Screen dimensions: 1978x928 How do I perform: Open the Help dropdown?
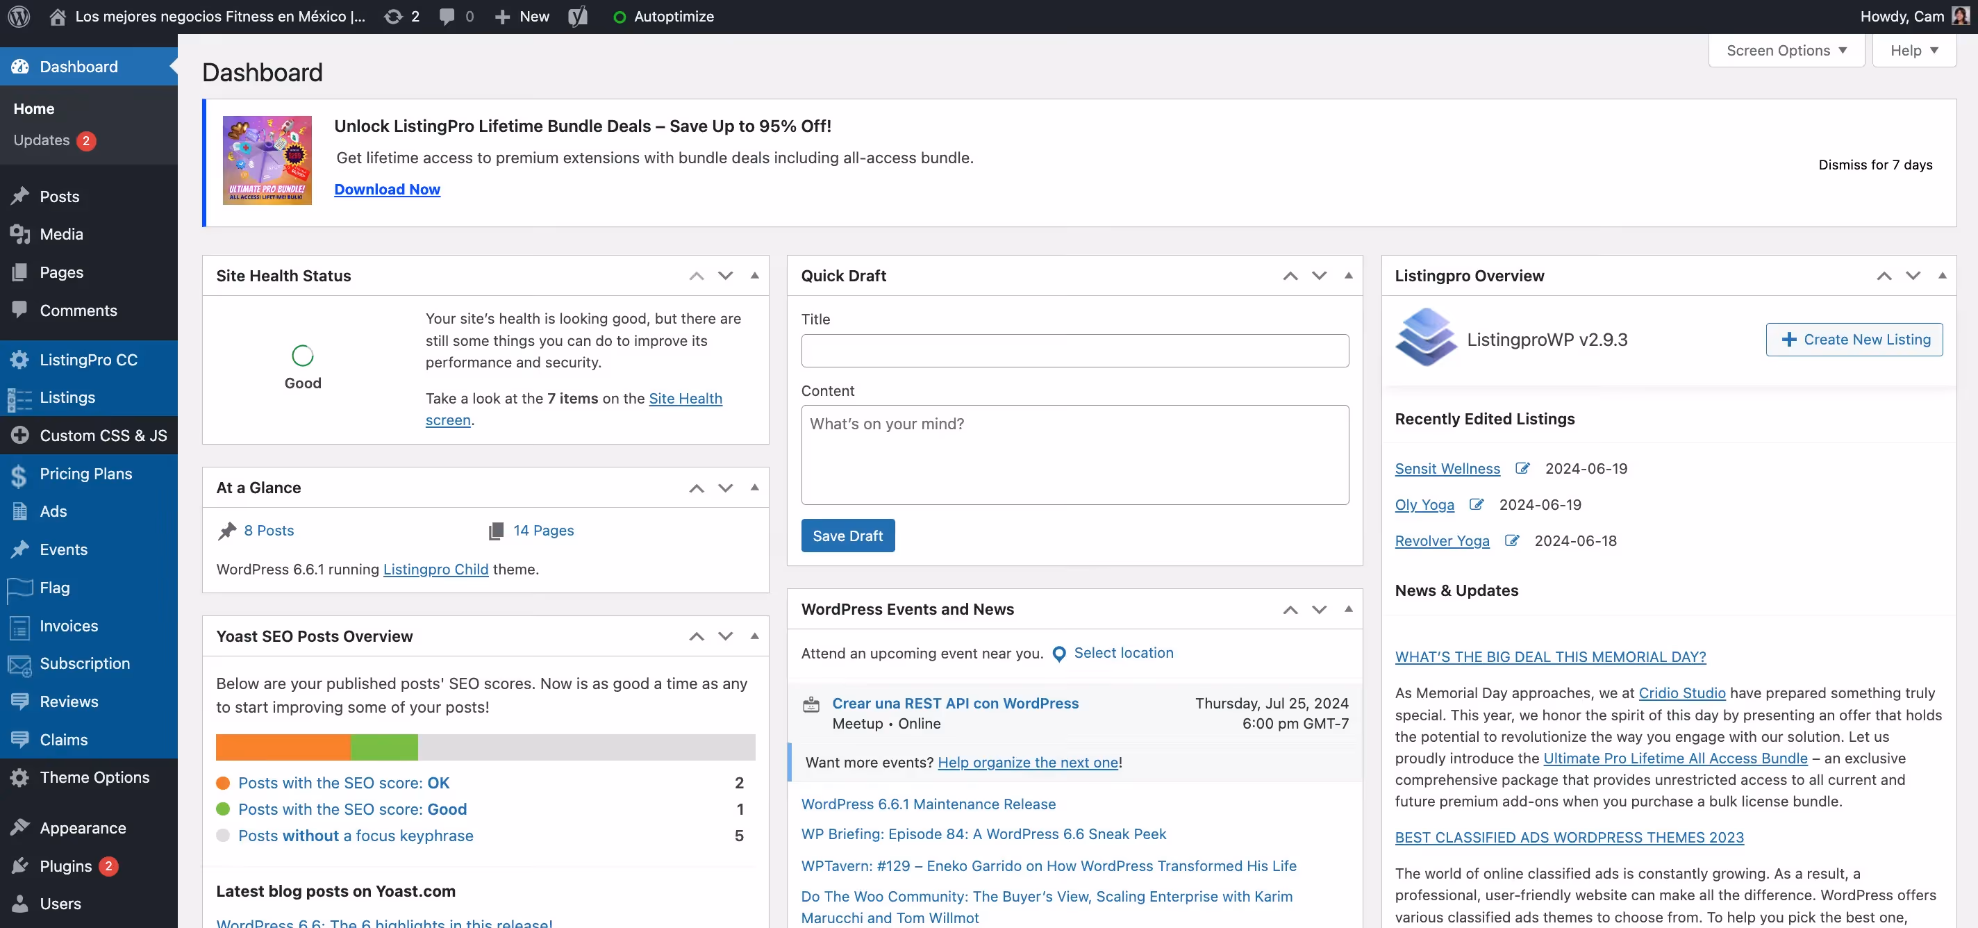tap(1913, 51)
